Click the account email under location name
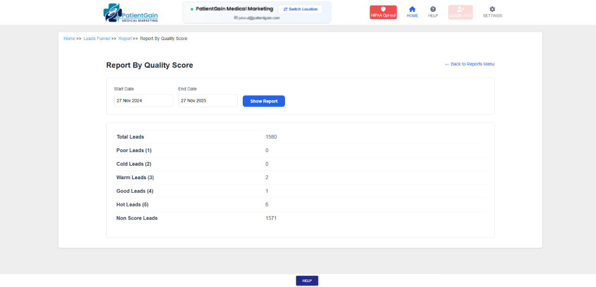Image resolution: width=596 pixels, height=287 pixels. 257,18
